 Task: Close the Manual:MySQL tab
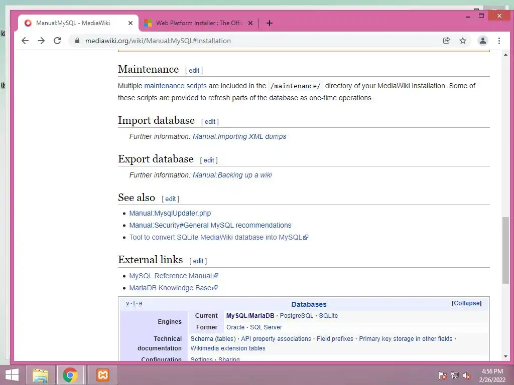pos(130,23)
